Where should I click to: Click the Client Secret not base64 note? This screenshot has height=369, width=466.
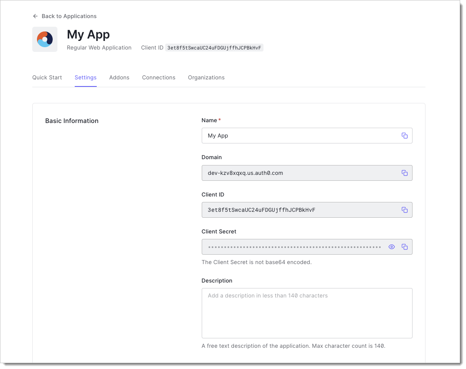[x=256, y=263]
